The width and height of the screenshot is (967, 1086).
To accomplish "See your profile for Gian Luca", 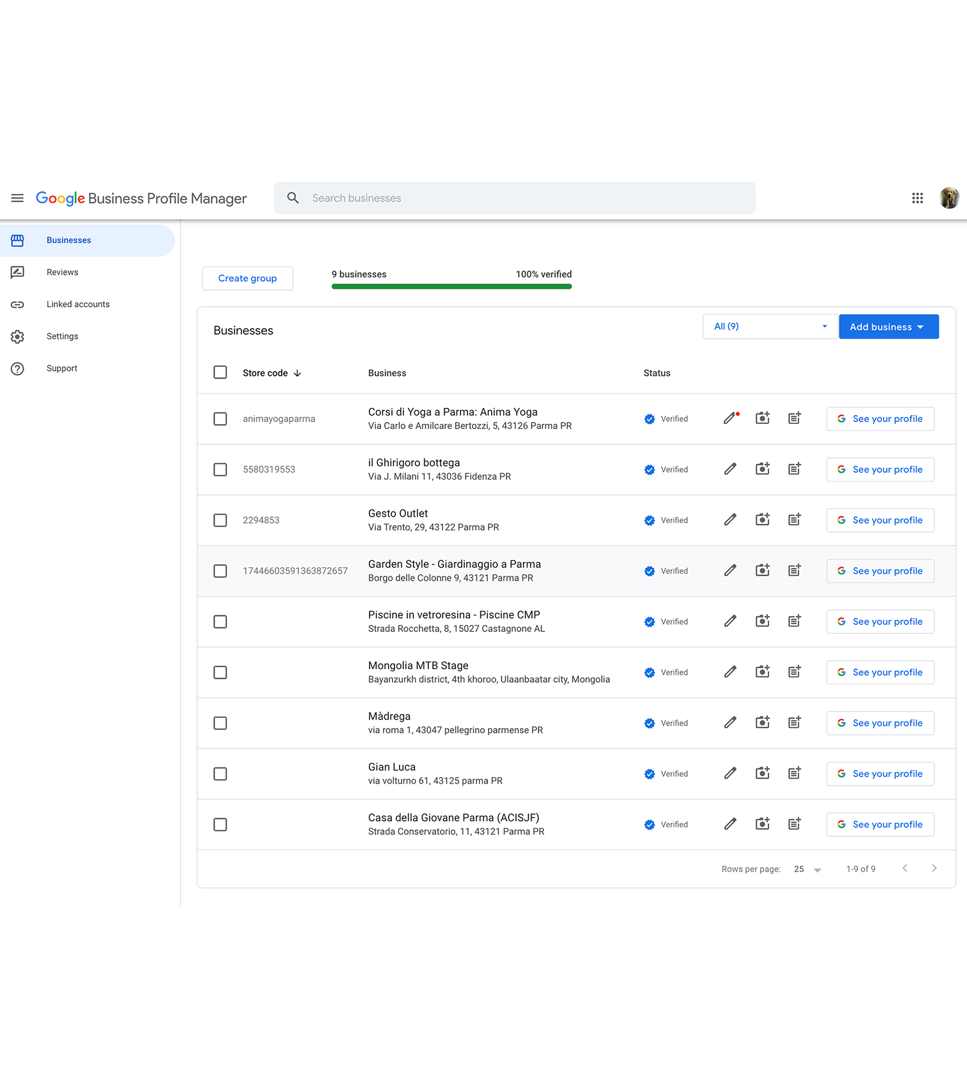I will click(880, 774).
